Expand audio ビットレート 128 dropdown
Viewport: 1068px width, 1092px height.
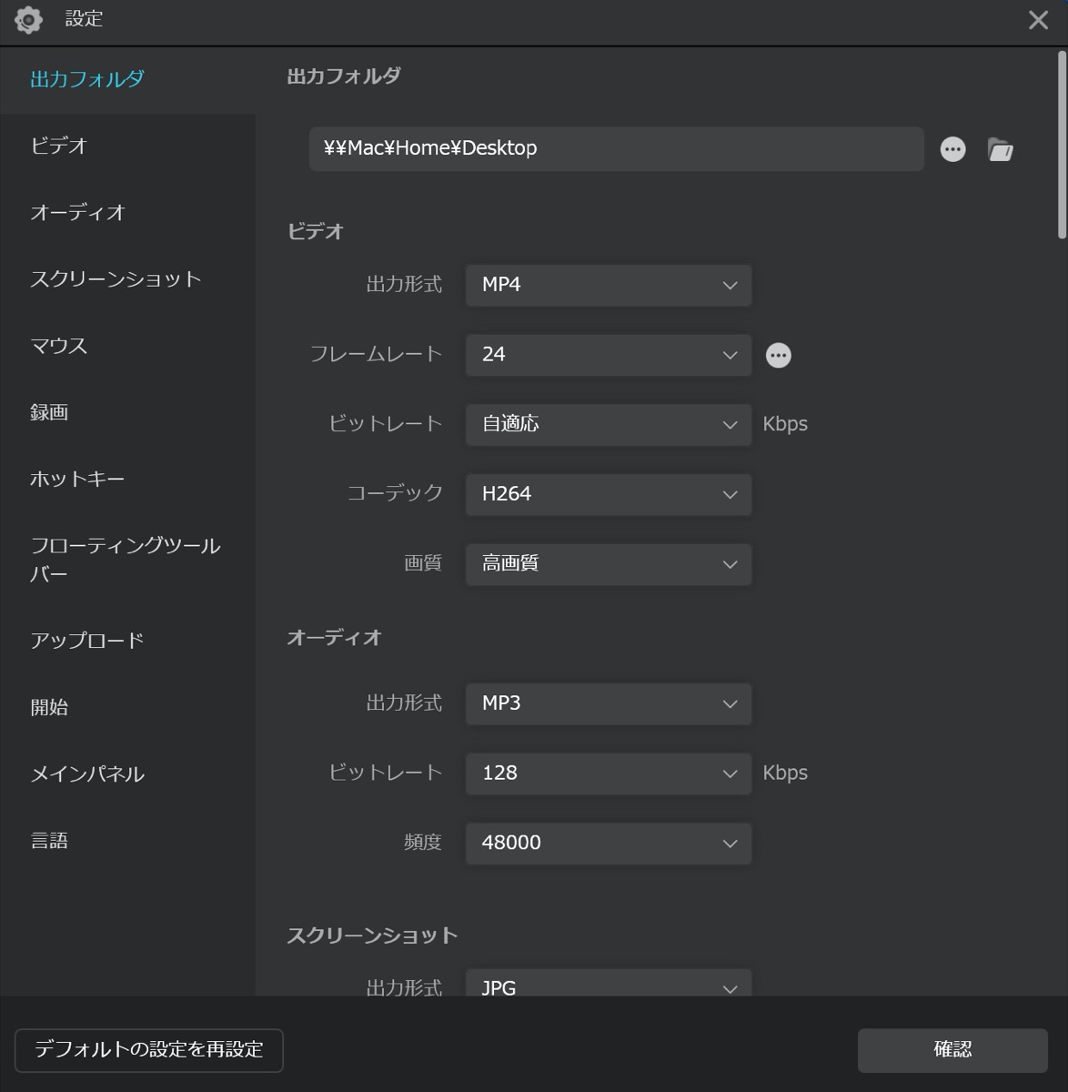click(609, 773)
